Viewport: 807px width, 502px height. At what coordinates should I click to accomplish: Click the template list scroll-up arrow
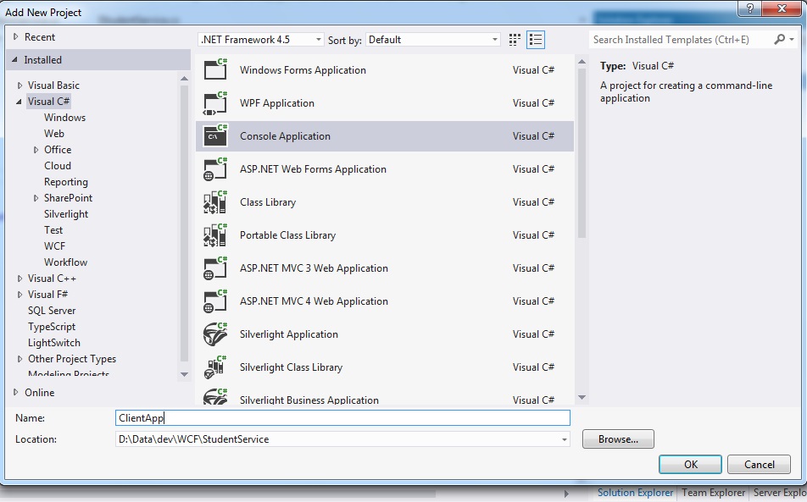coord(582,62)
